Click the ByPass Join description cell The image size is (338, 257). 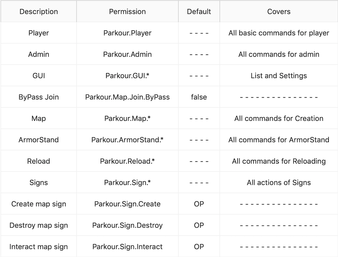tap(39, 97)
